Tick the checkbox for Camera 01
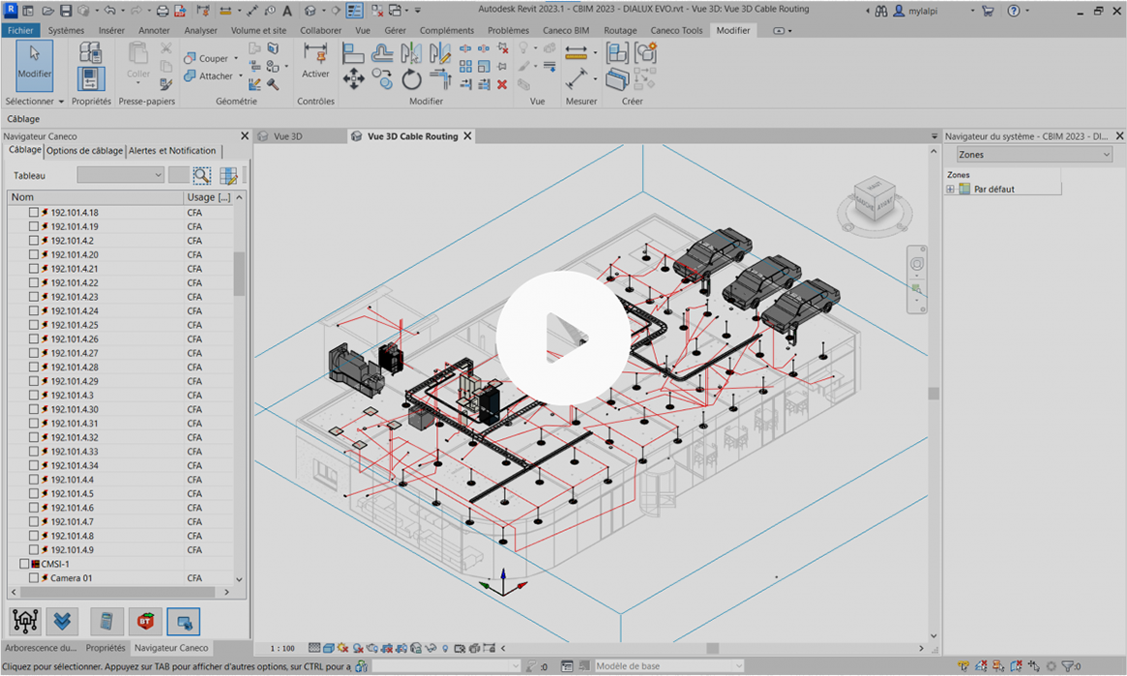Viewport: 1127px width, 676px height. tap(34, 577)
